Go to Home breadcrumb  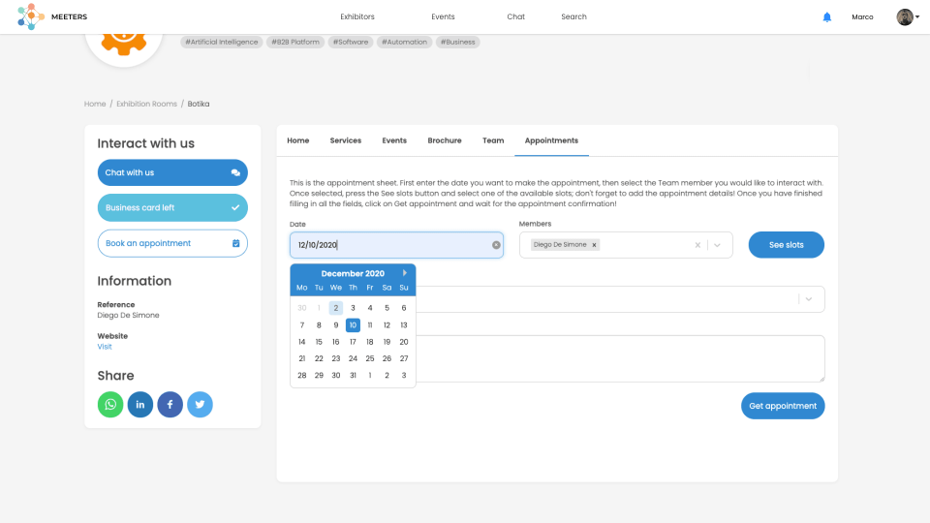pos(95,104)
